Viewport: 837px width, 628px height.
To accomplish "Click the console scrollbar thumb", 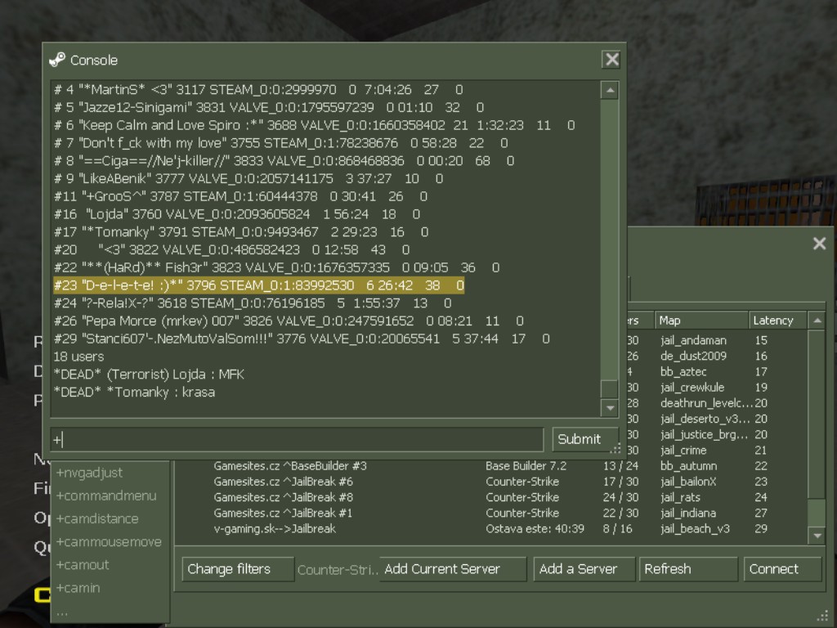I will tap(610, 388).
